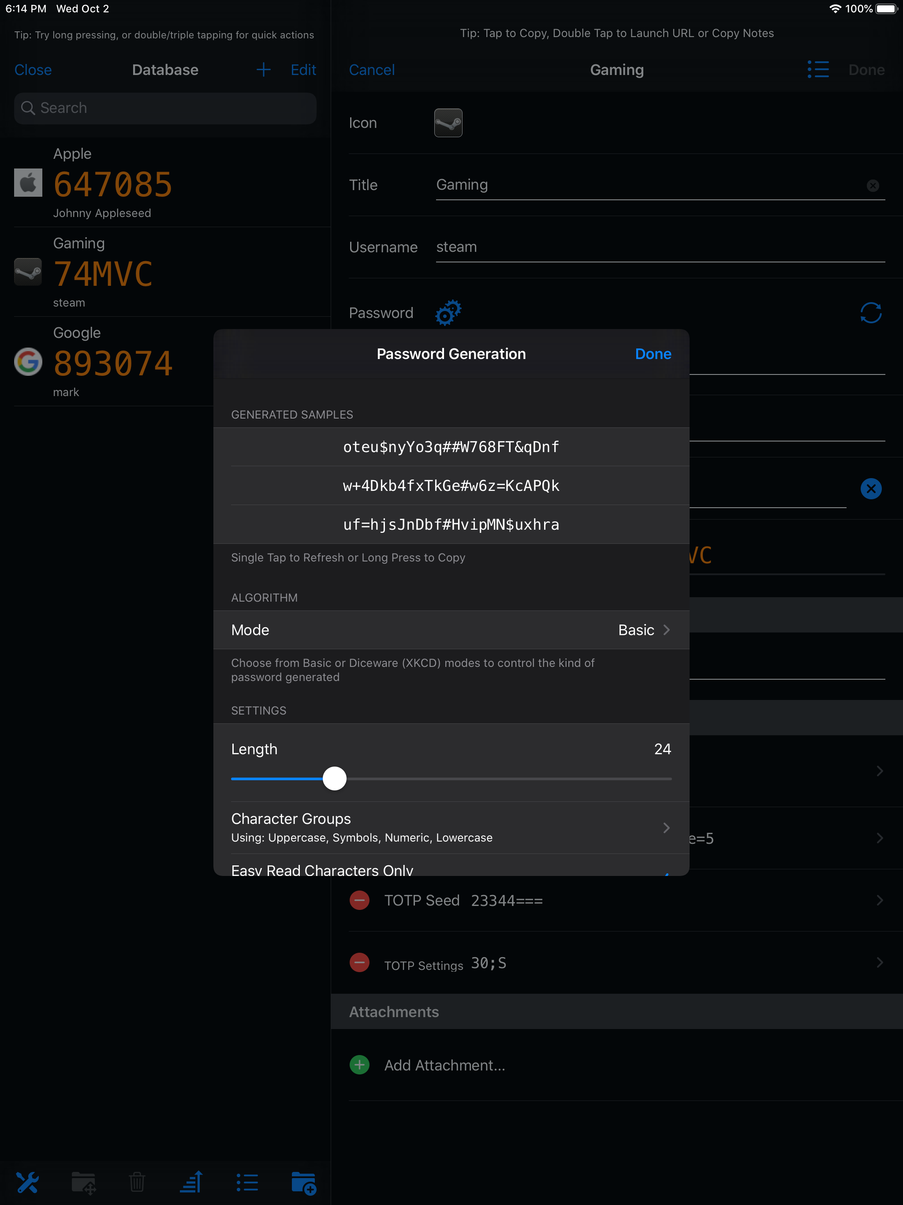The image size is (903, 1205).
Task: Select the database settings wrench icon
Action: pyautogui.click(x=28, y=1182)
